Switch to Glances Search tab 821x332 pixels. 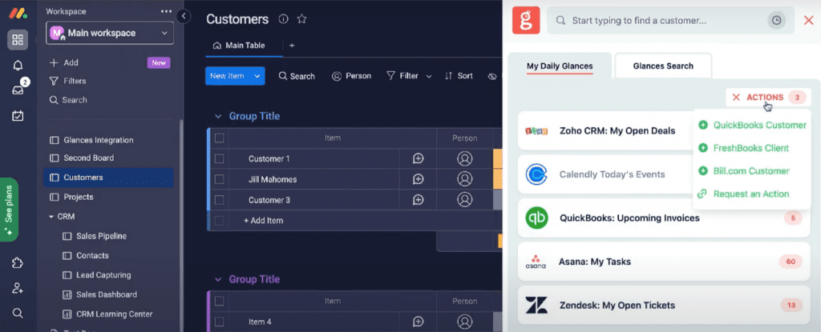pyautogui.click(x=663, y=66)
